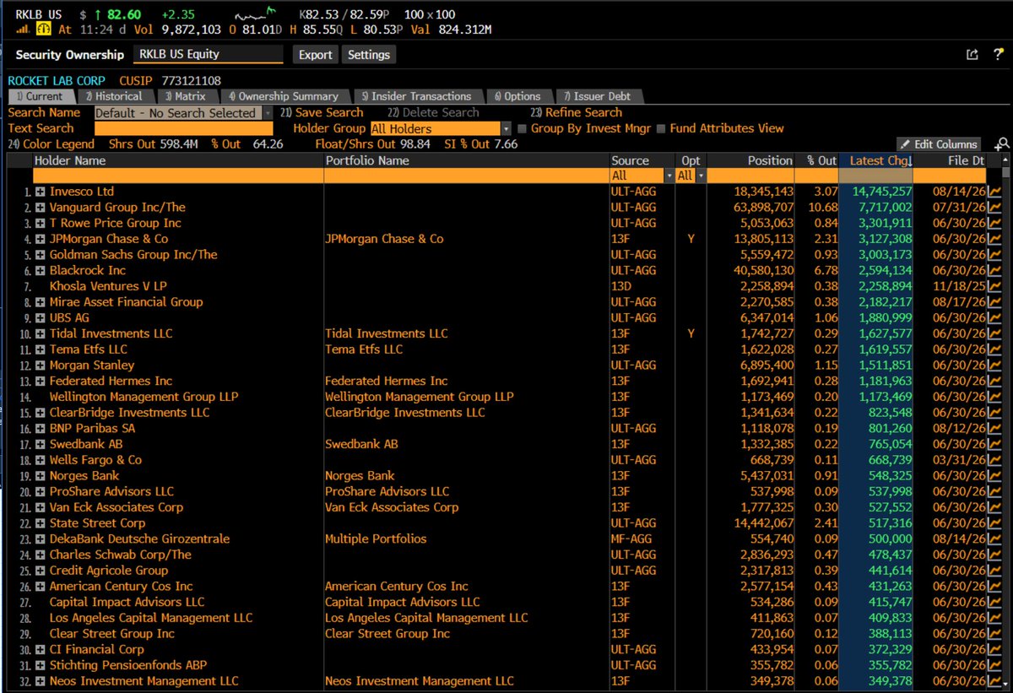Click the Portfolio Name filter field
This screenshot has height=693, width=1013.
[467, 176]
